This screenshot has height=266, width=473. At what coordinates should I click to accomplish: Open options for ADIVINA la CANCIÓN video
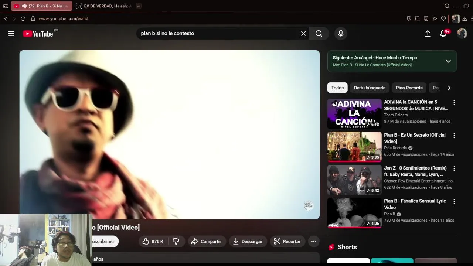pyautogui.click(x=454, y=103)
